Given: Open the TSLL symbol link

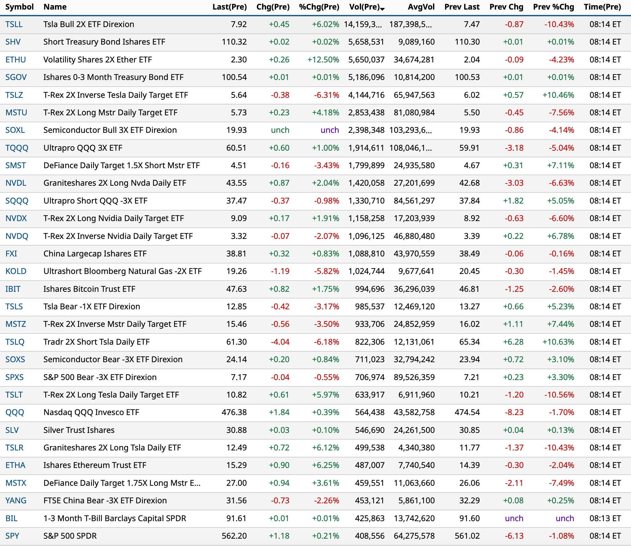Looking at the screenshot, I should (x=14, y=25).
